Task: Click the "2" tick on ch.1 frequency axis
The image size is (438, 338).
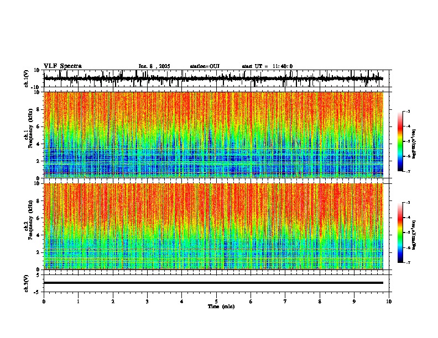Action: [38, 161]
